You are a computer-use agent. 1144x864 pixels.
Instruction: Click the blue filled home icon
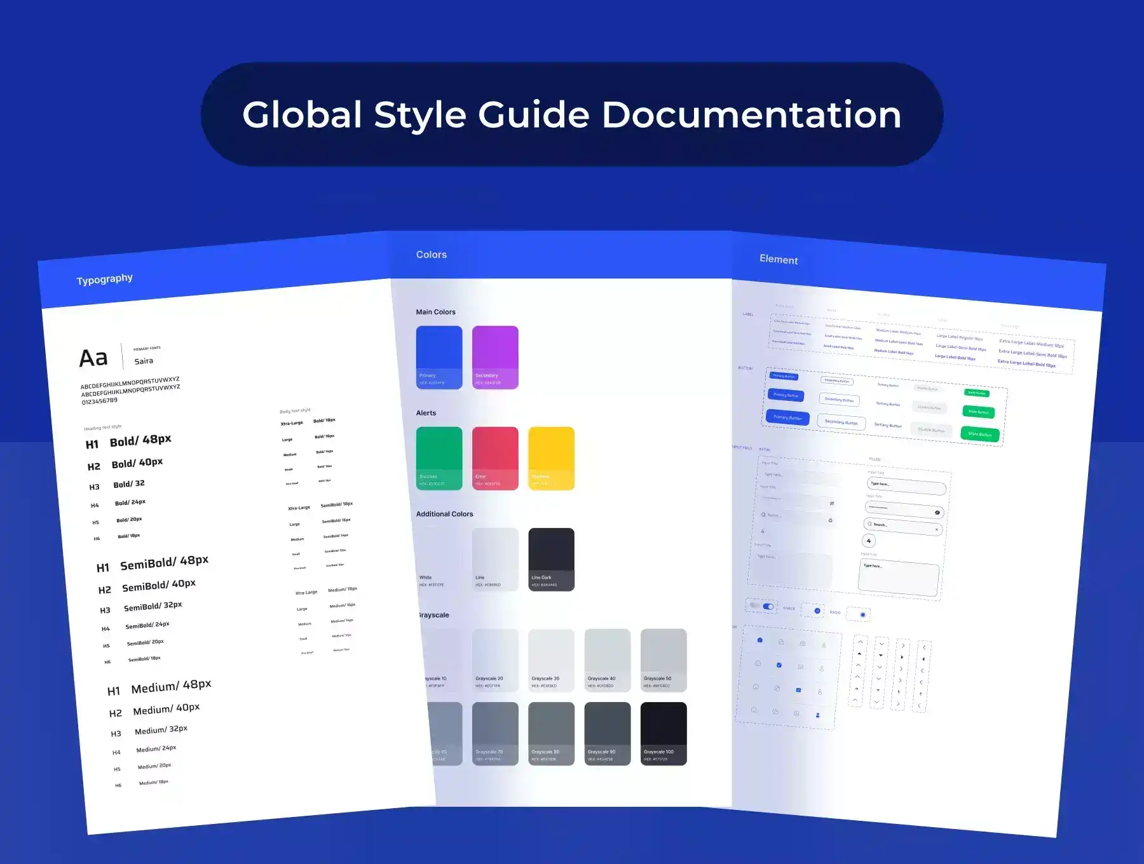click(x=760, y=640)
